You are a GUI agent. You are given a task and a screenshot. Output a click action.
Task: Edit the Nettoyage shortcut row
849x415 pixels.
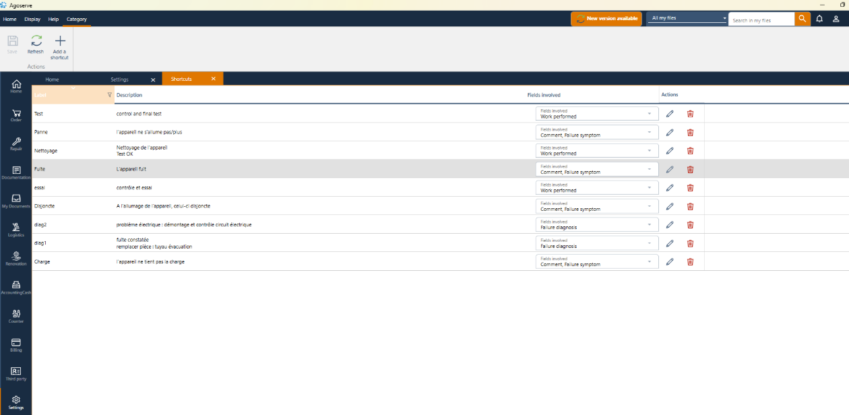point(670,150)
